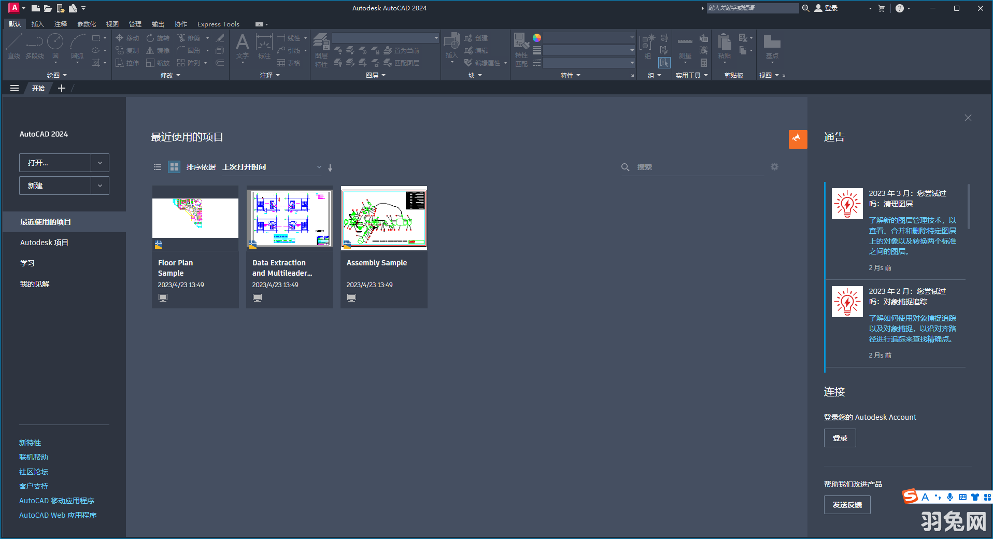Open the sort-by (上次打开时间) dropdown

click(272, 167)
